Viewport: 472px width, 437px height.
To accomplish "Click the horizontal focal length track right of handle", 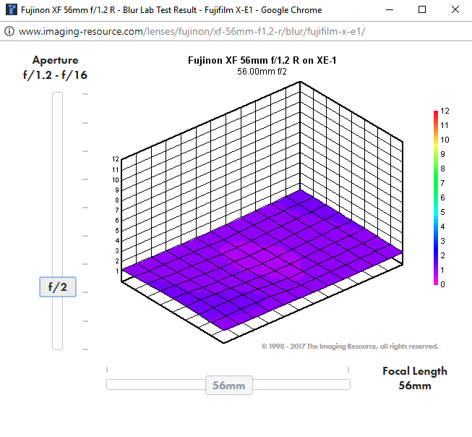I will tap(301, 385).
